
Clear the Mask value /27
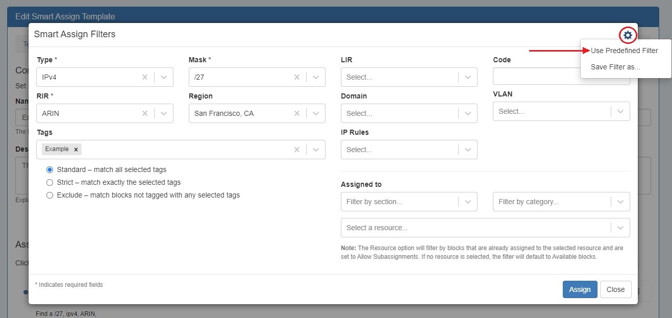pyautogui.click(x=297, y=77)
